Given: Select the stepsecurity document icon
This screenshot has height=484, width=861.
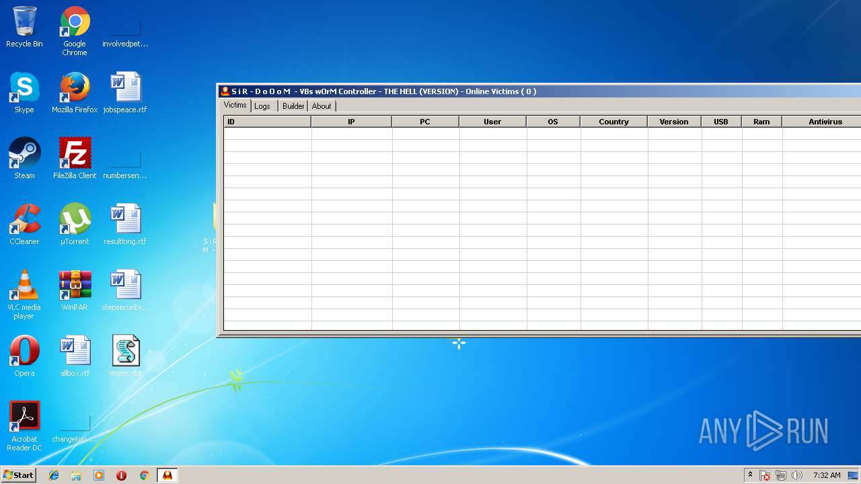Looking at the screenshot, I should [125, 290].
